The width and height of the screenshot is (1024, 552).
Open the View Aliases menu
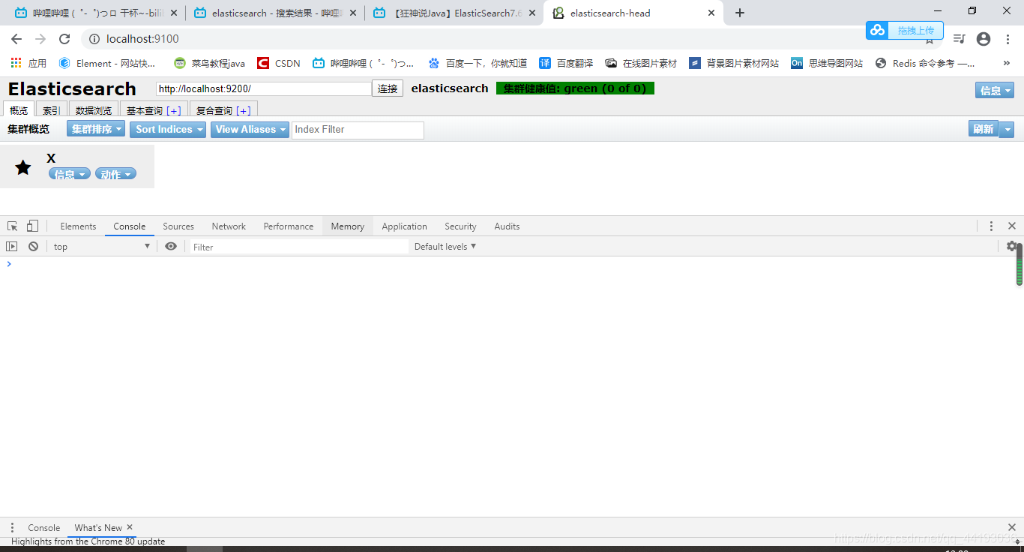click(249, 128)
